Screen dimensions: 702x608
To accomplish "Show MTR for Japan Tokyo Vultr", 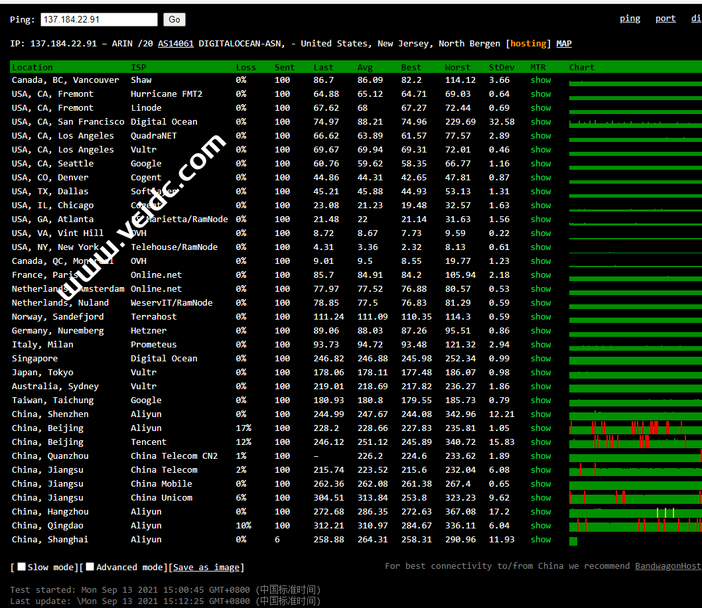I will (540, 373).
